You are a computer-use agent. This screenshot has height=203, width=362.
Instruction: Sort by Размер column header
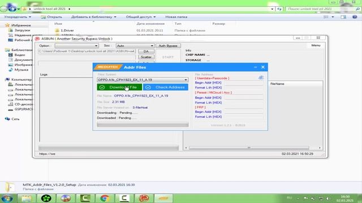click(218, 24)
